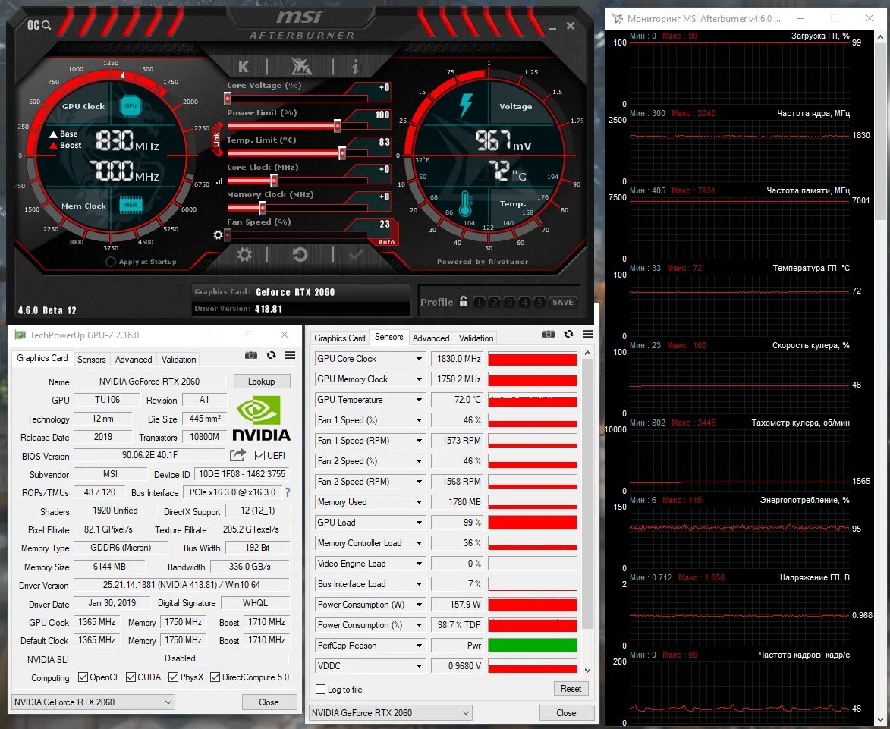
Task: Open hamburger menu in GPU-Z Graphics Card window
Action: pyautogui.click(x=290, y=355)
